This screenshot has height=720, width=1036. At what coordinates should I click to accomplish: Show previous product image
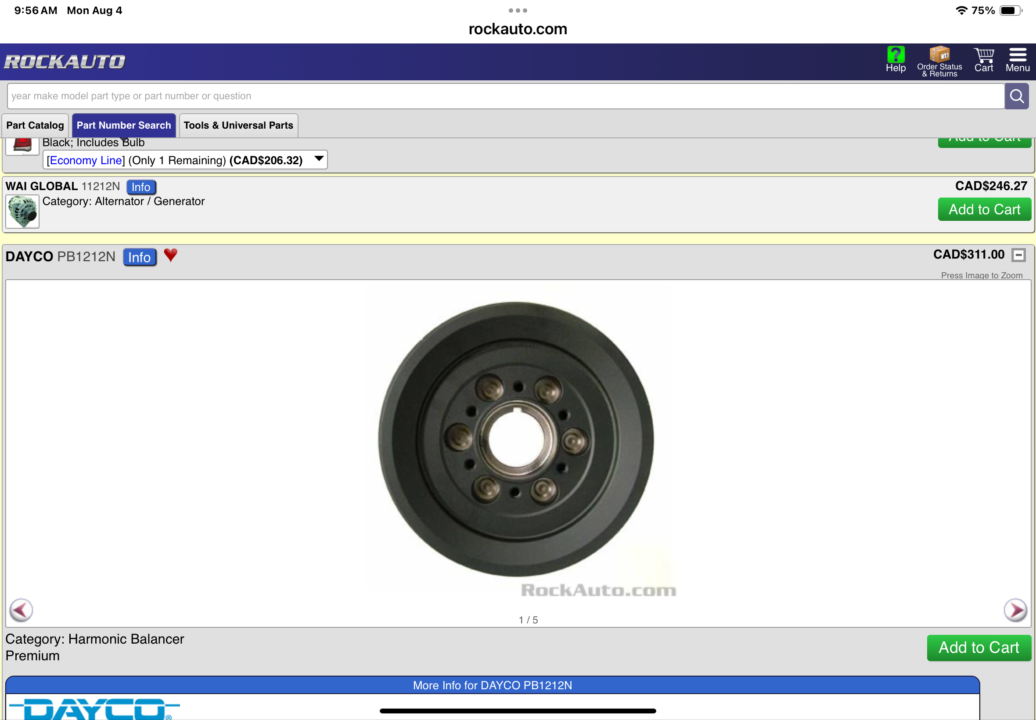21,610
